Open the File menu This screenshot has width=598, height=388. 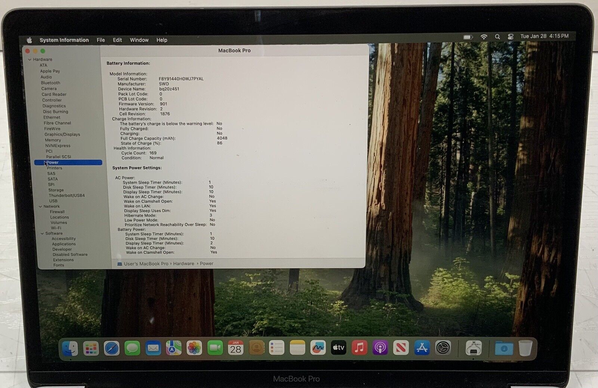(101, 40)
